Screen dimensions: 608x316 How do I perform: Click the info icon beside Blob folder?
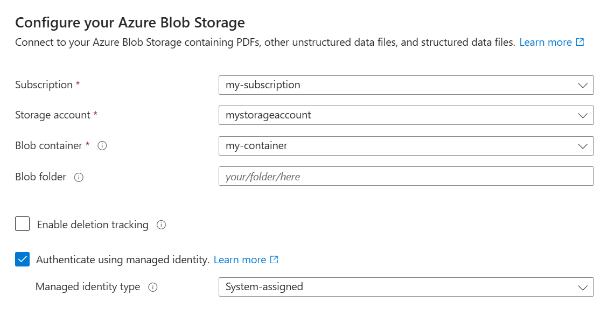(79, 177)
